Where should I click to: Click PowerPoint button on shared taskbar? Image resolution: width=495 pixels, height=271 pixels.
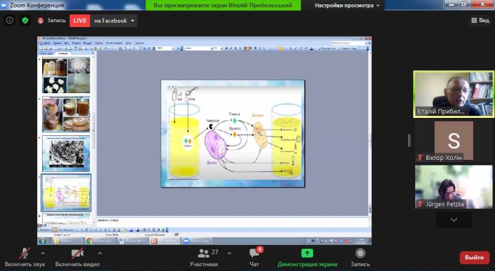point(165,241)
